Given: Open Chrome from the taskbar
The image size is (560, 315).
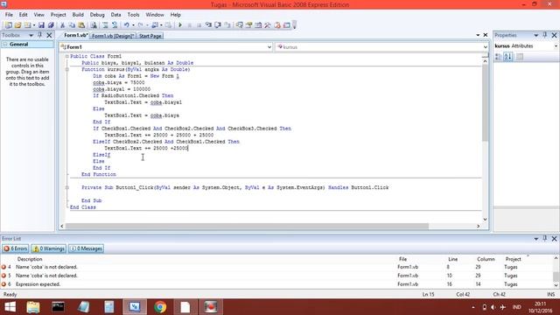Looking at the screenshot, I should point(160,307).
